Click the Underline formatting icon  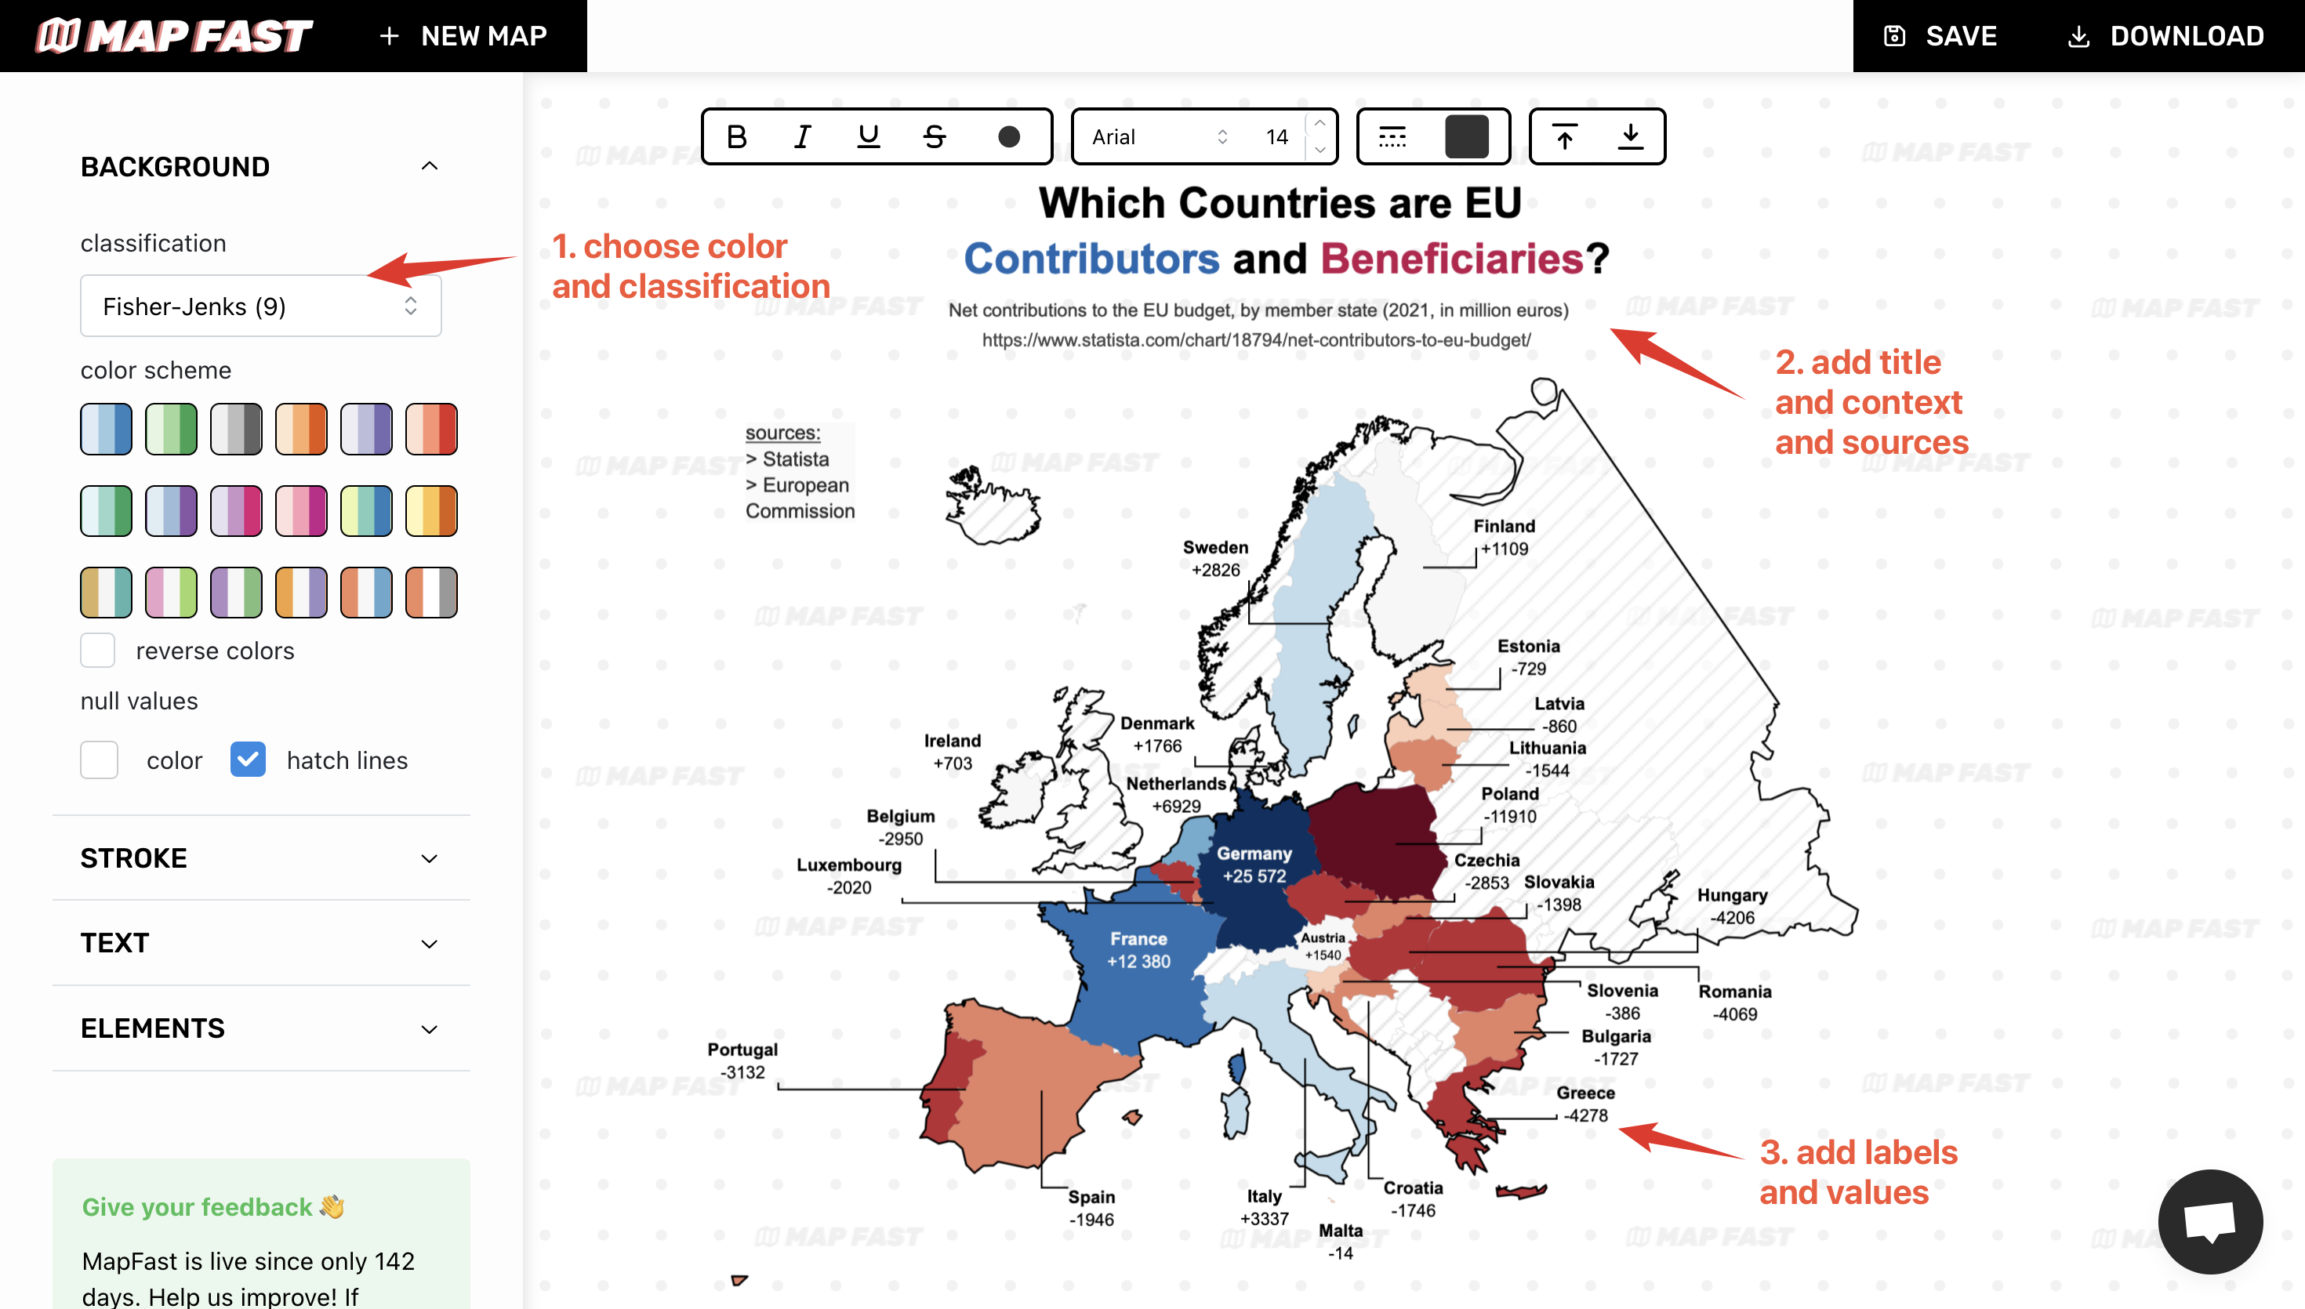tap(869, 135)
